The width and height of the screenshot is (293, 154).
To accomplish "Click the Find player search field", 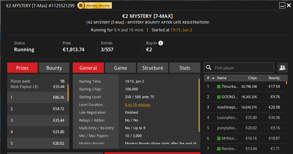I will coord(239,68).
